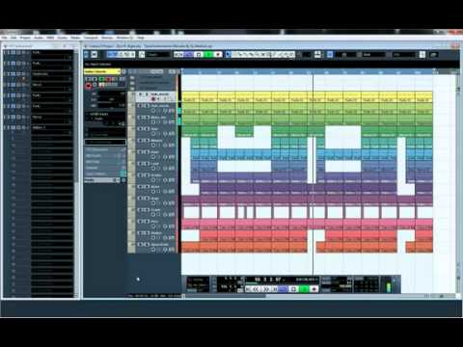The width and height of the screenshot is (463, 347).
Task: Mute the track holding the red clips
Action: pos(141,233)
